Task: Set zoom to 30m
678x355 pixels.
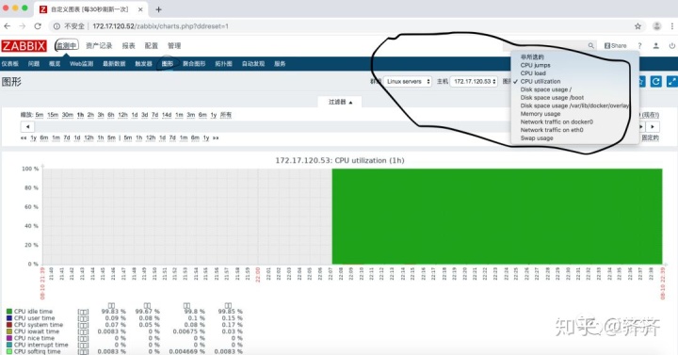Action: (x=68, y=115)
